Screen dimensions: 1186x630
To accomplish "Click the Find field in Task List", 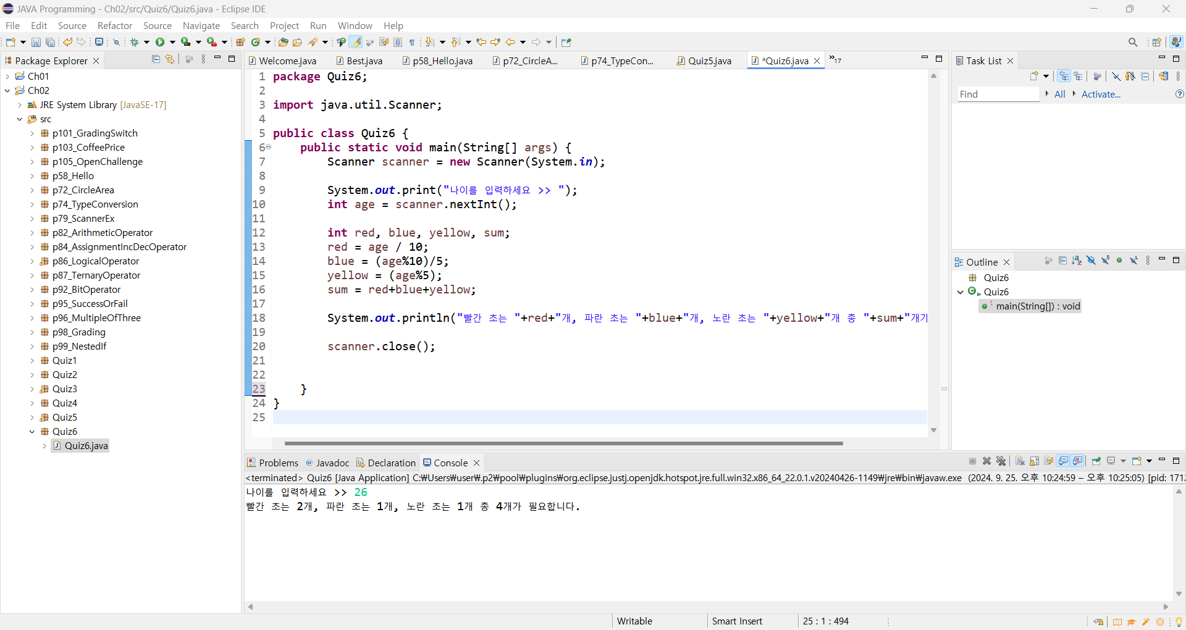I will 998,94.
